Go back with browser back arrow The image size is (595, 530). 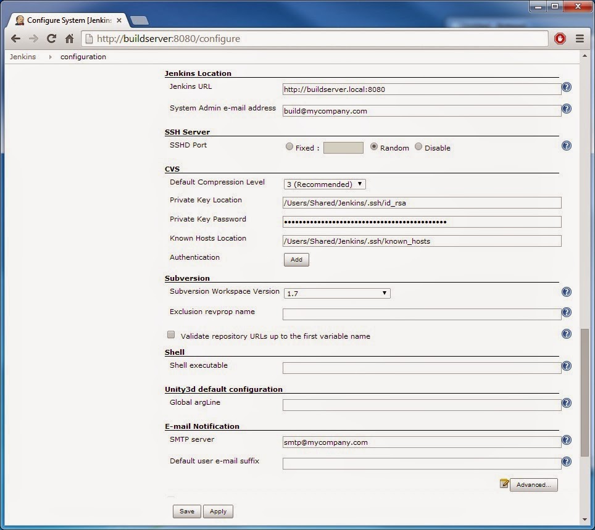(15, 38)
